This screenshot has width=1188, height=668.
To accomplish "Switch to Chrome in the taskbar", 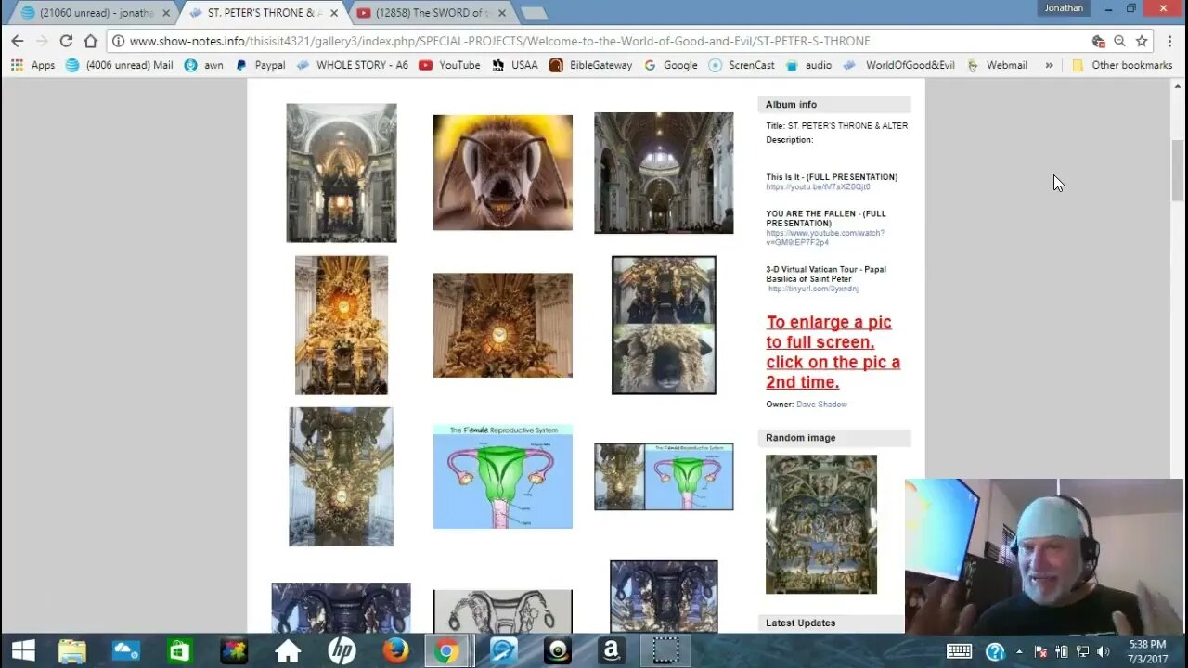I will [446, 651].
